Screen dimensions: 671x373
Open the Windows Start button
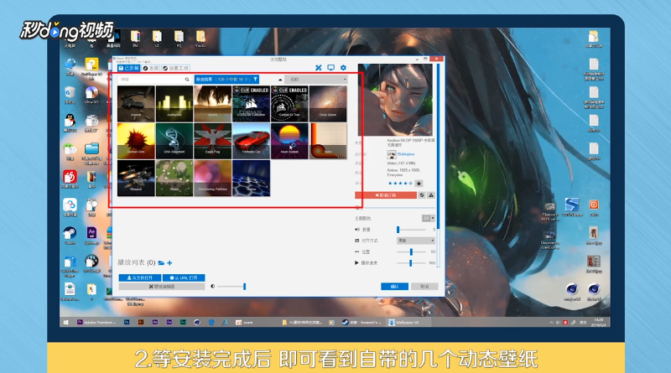tap(66, 322)
